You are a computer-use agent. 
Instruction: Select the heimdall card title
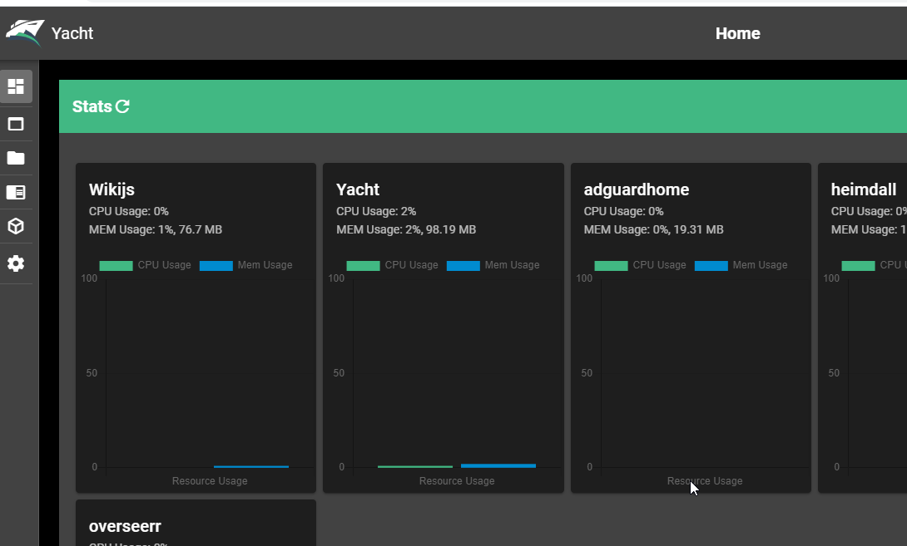(864, 189)
